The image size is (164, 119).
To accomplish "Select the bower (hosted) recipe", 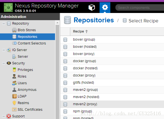I will click(x=112, y=47).
